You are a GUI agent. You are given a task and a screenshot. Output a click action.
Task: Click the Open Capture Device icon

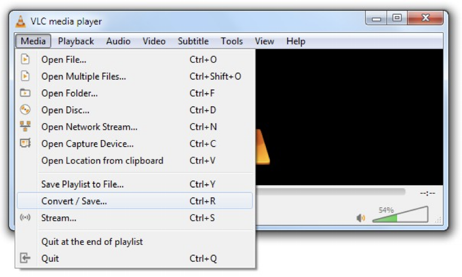(x=26, y=143)
